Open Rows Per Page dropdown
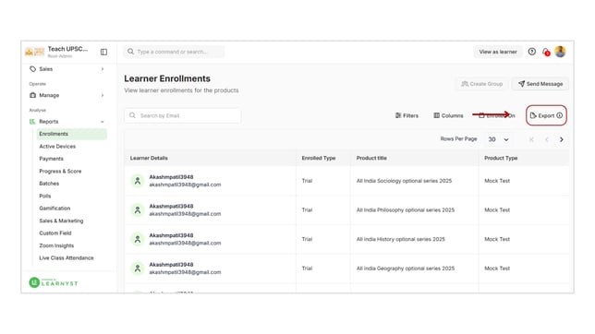This screenshot has width=595, height=334. tap(498, 139)
